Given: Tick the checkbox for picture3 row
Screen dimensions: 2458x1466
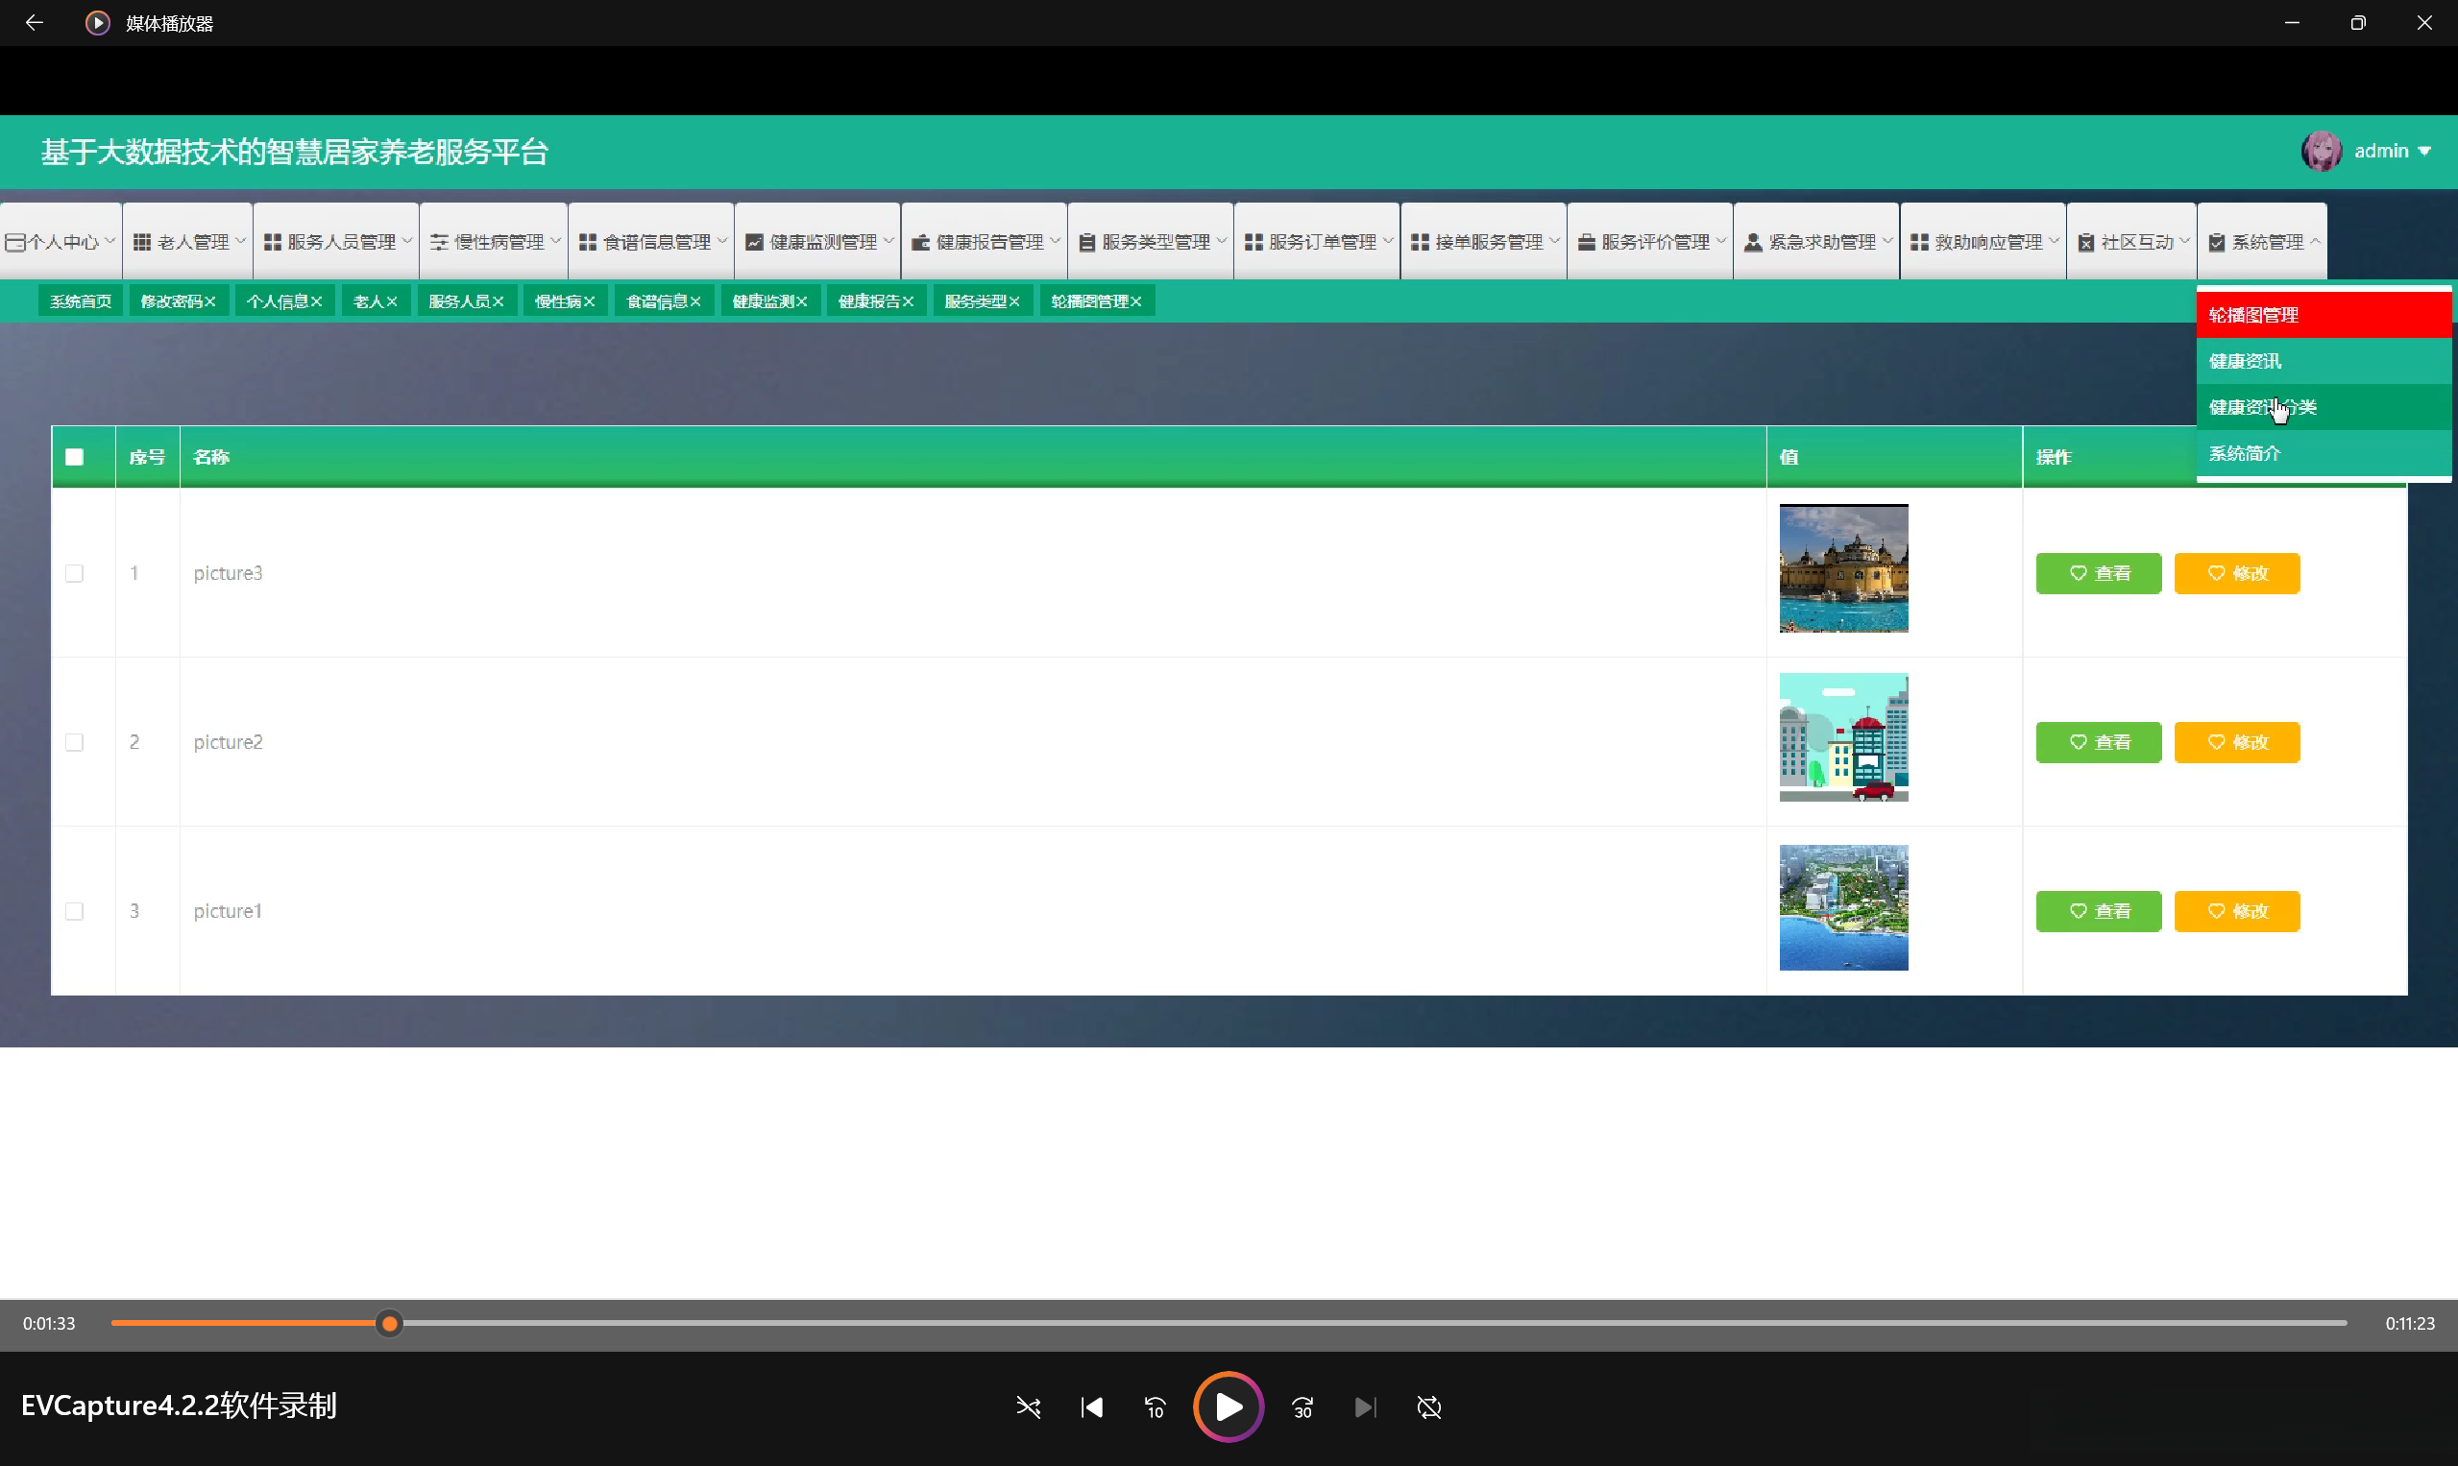Looking at the screenshot, I should tap(74, 573).
